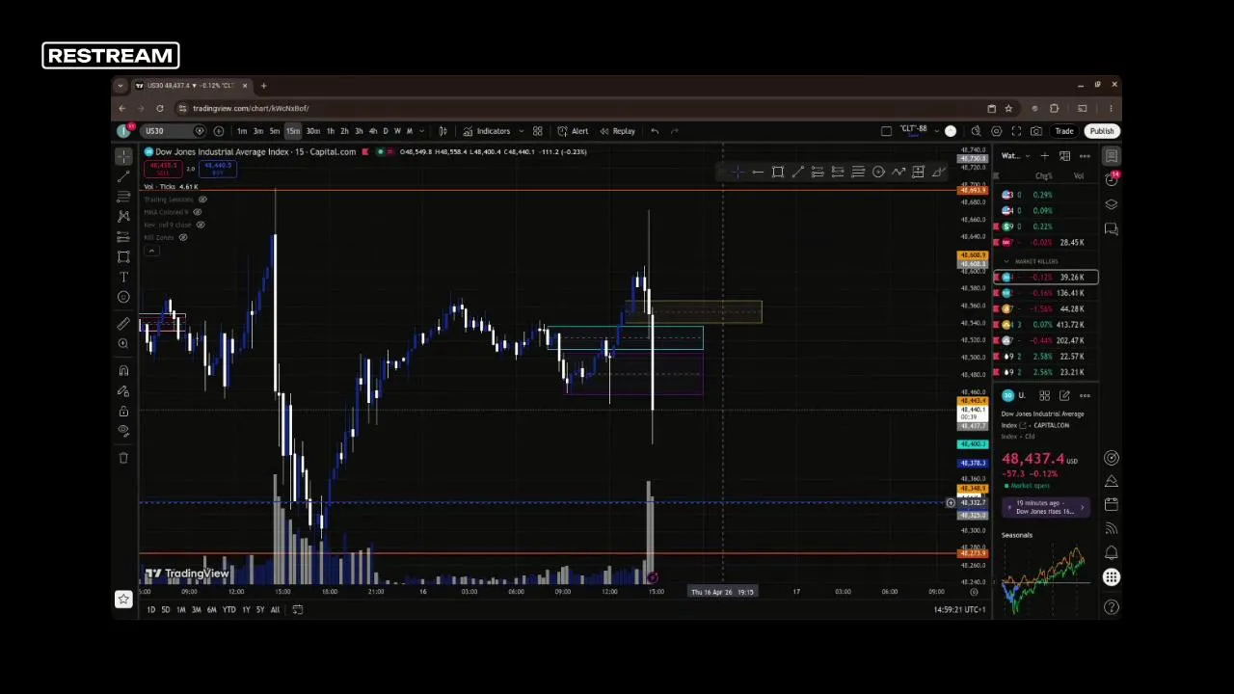Open quick search icon in top toolbar
The height and width of the screenshot is (694, 1234).
click(x=976, y=131)
